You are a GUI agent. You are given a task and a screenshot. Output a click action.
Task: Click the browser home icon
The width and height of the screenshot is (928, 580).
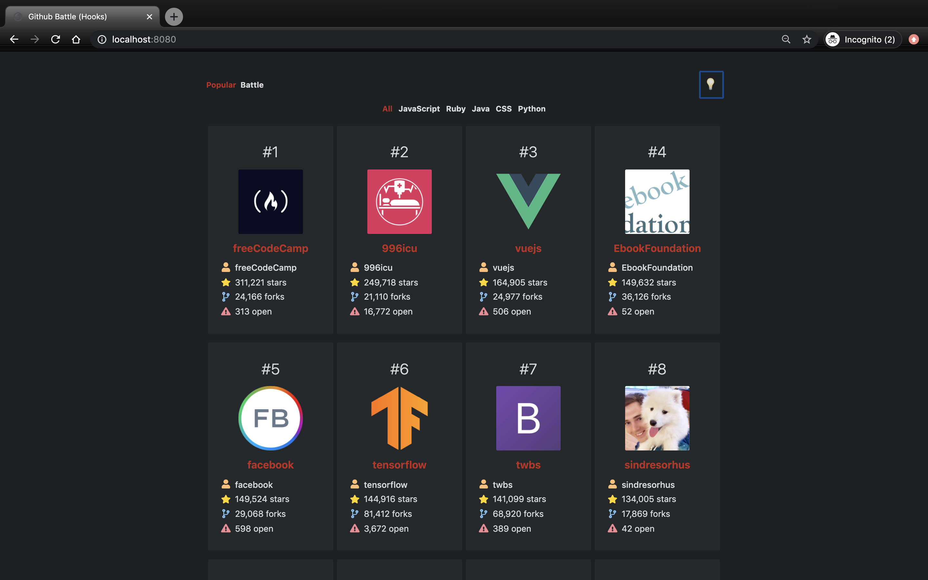pos(76,39)
